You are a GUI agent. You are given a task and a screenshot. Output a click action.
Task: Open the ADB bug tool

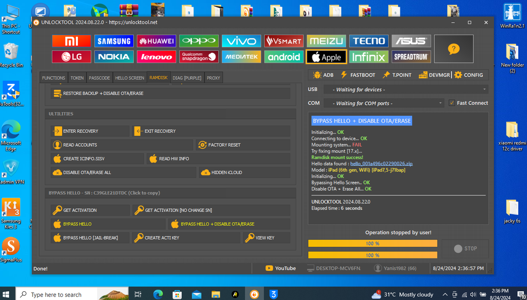[x=323, y=75]
